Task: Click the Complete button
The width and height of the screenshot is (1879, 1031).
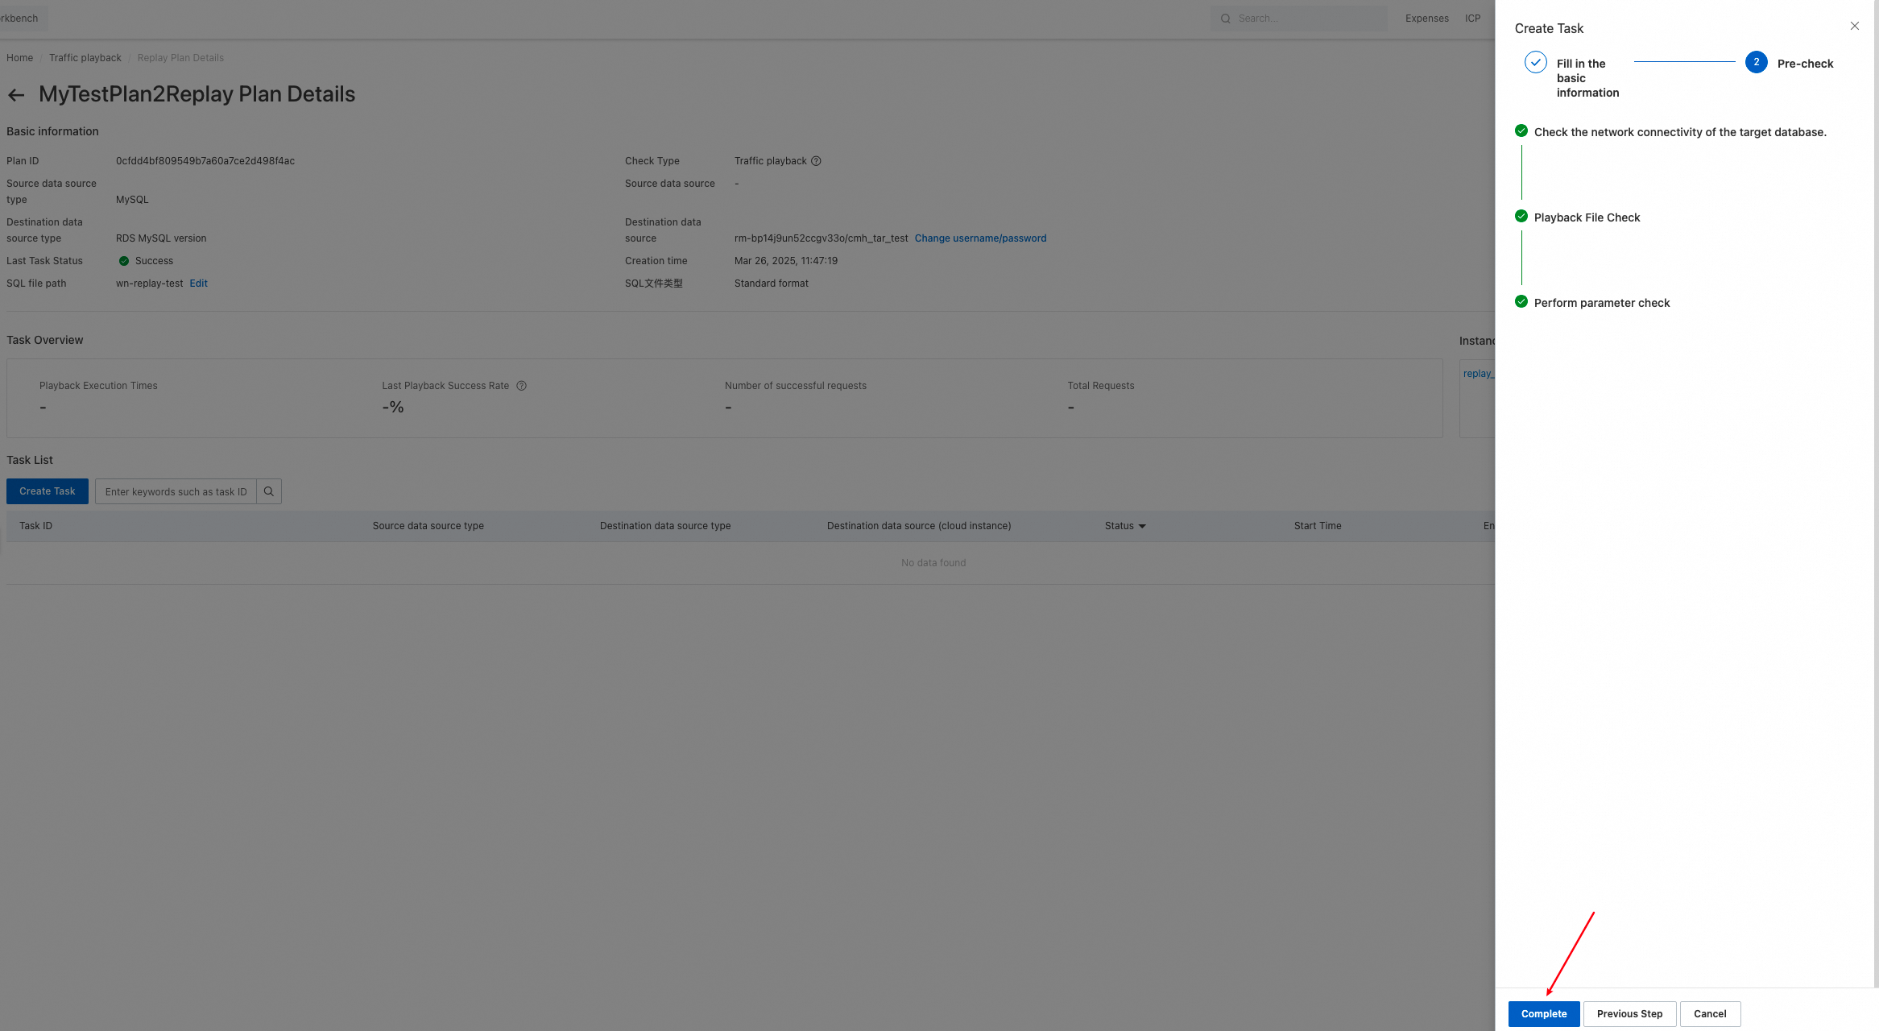Action: [x=1543, y=1014]
